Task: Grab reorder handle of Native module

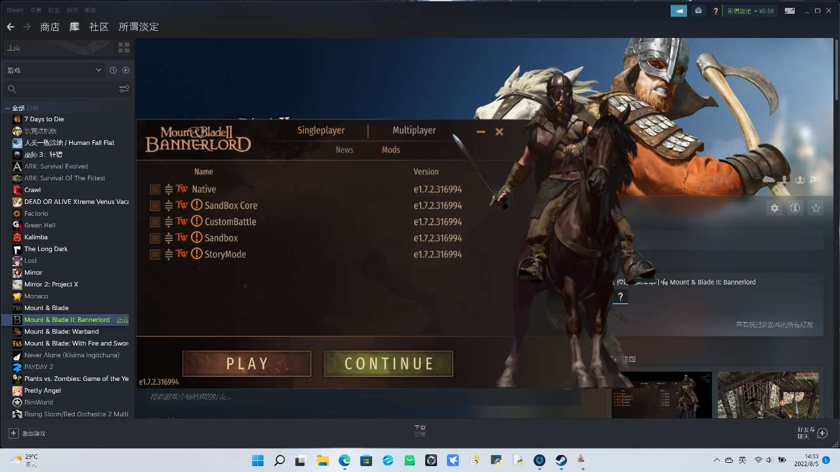Action: point(169,189)
